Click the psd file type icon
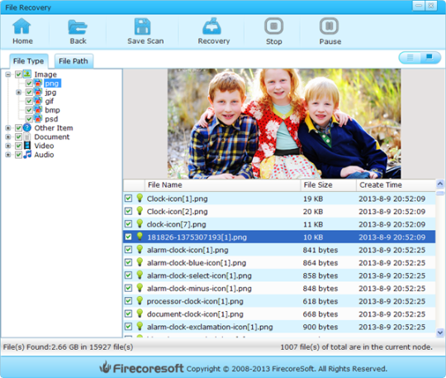 pos(38,118)
